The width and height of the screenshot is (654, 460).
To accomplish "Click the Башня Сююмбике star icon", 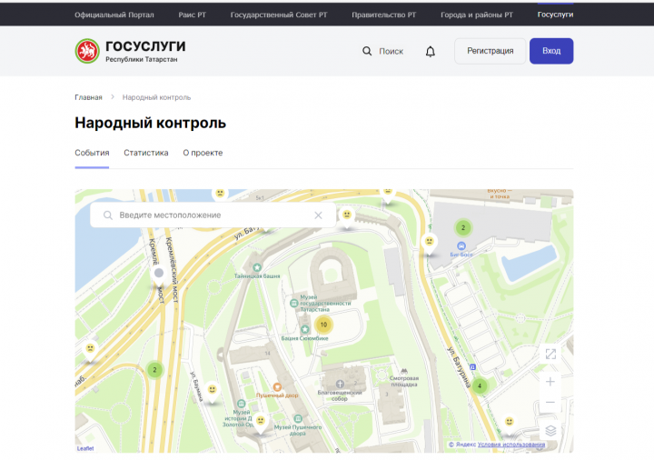I will (x=305, y=329).
